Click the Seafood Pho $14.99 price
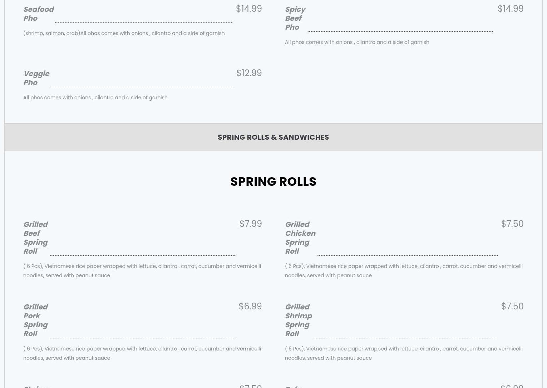 pos(249,9)
